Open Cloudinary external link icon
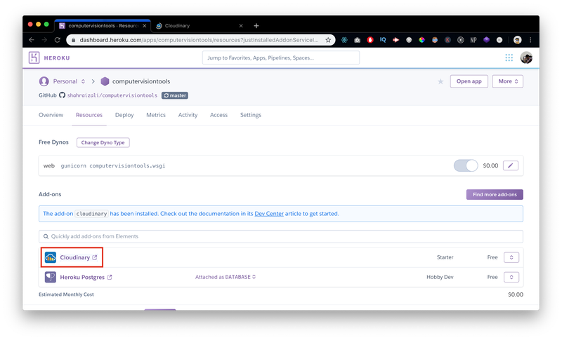Screen dimensions: 562x340 pyautogui.click(x=95, y=257)
